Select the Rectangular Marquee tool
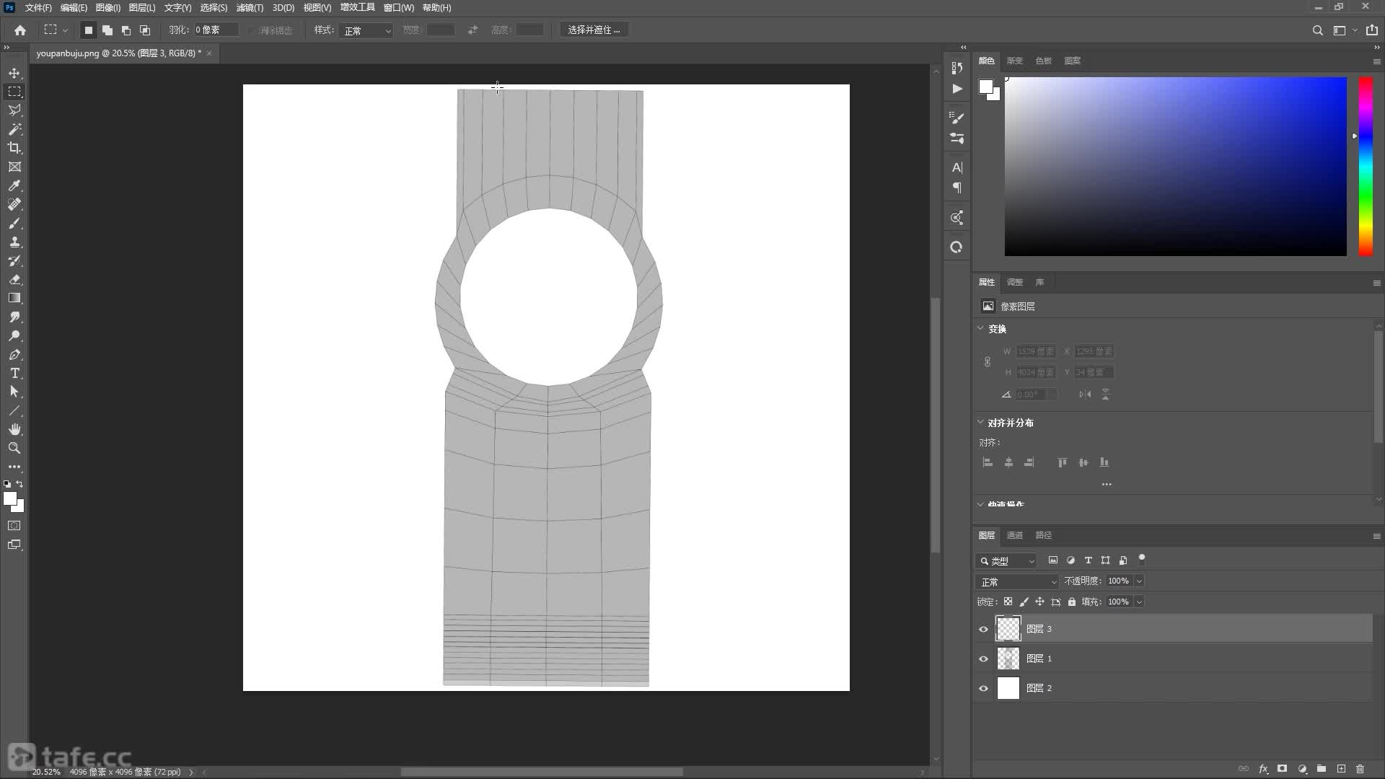The image size is (1385, 779). pos(14,92)
